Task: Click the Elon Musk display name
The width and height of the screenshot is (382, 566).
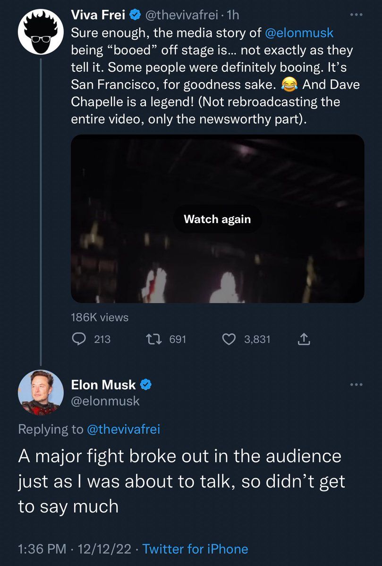Action: click(x=103, y=385)
